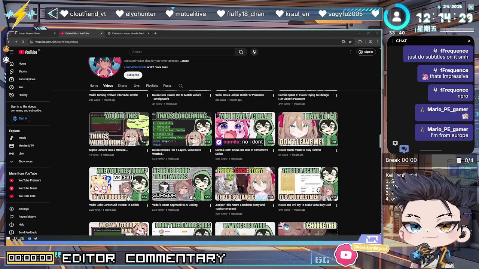Open sidebar Settings

click(23, 209)
